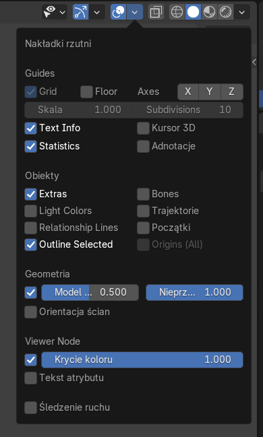The height and width of the screenshot is (437, 263).
Task: Toggle the Show Gizmo button
Action: (x=81, y=12)
